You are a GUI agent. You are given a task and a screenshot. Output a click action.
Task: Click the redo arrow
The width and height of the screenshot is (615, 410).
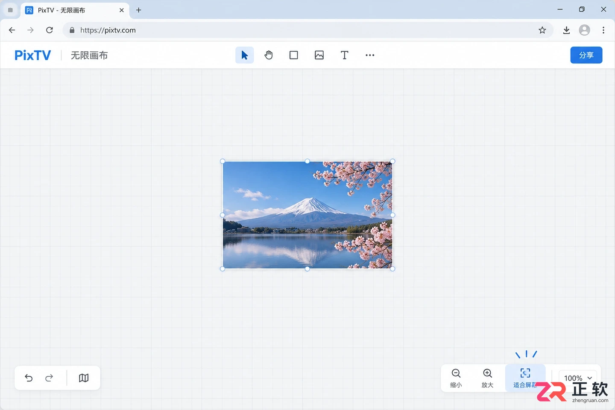click(49, 378)
